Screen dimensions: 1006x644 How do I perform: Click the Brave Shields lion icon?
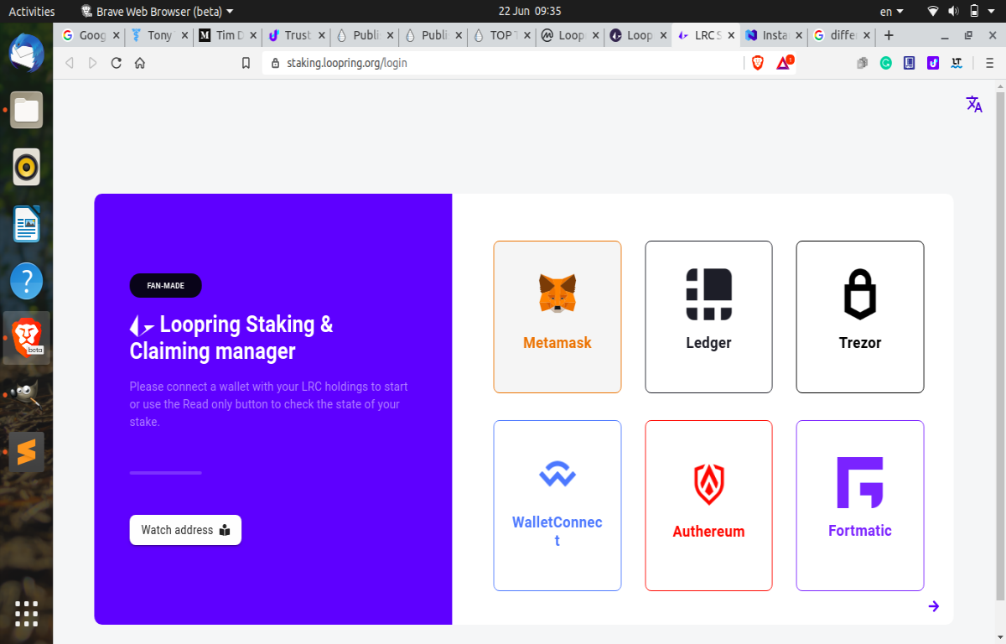758,63
